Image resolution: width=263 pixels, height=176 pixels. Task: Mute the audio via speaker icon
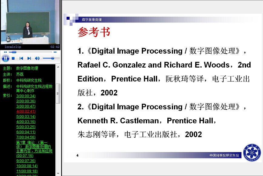pos(37,58)
